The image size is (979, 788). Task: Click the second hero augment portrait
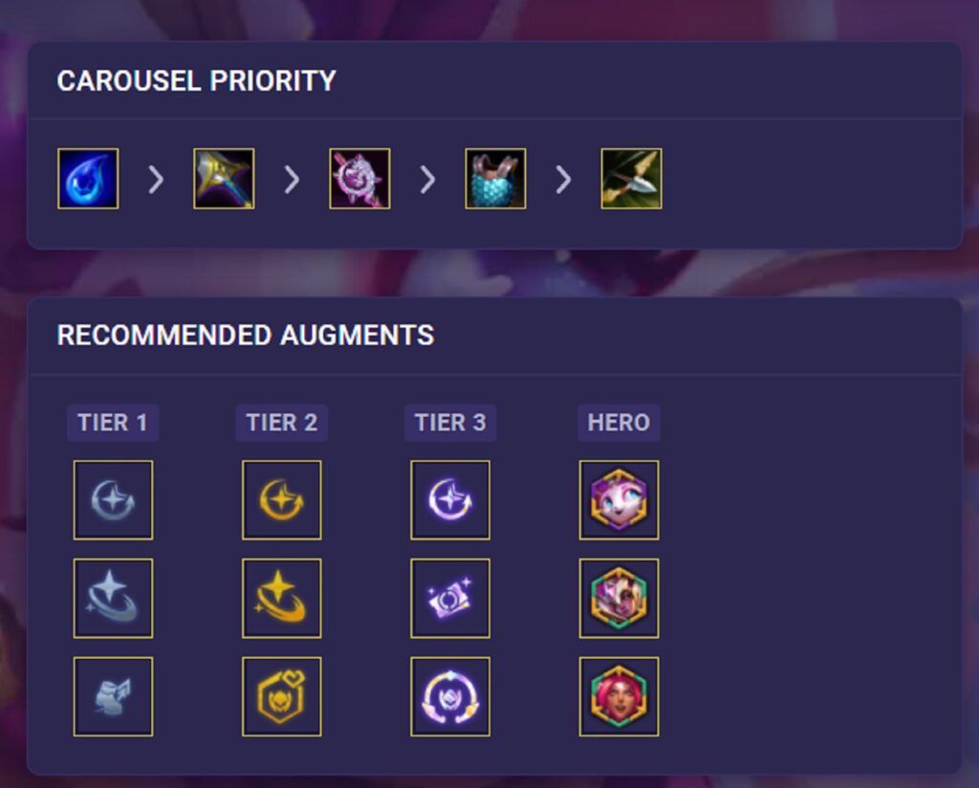click(x=619, y=599)
